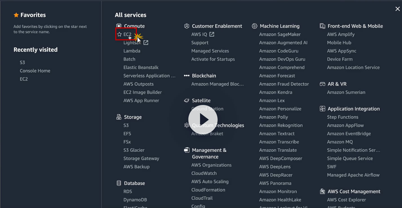The image size is (402, 208).
Task: Open Amazon Comprehend
Action: 282,67
